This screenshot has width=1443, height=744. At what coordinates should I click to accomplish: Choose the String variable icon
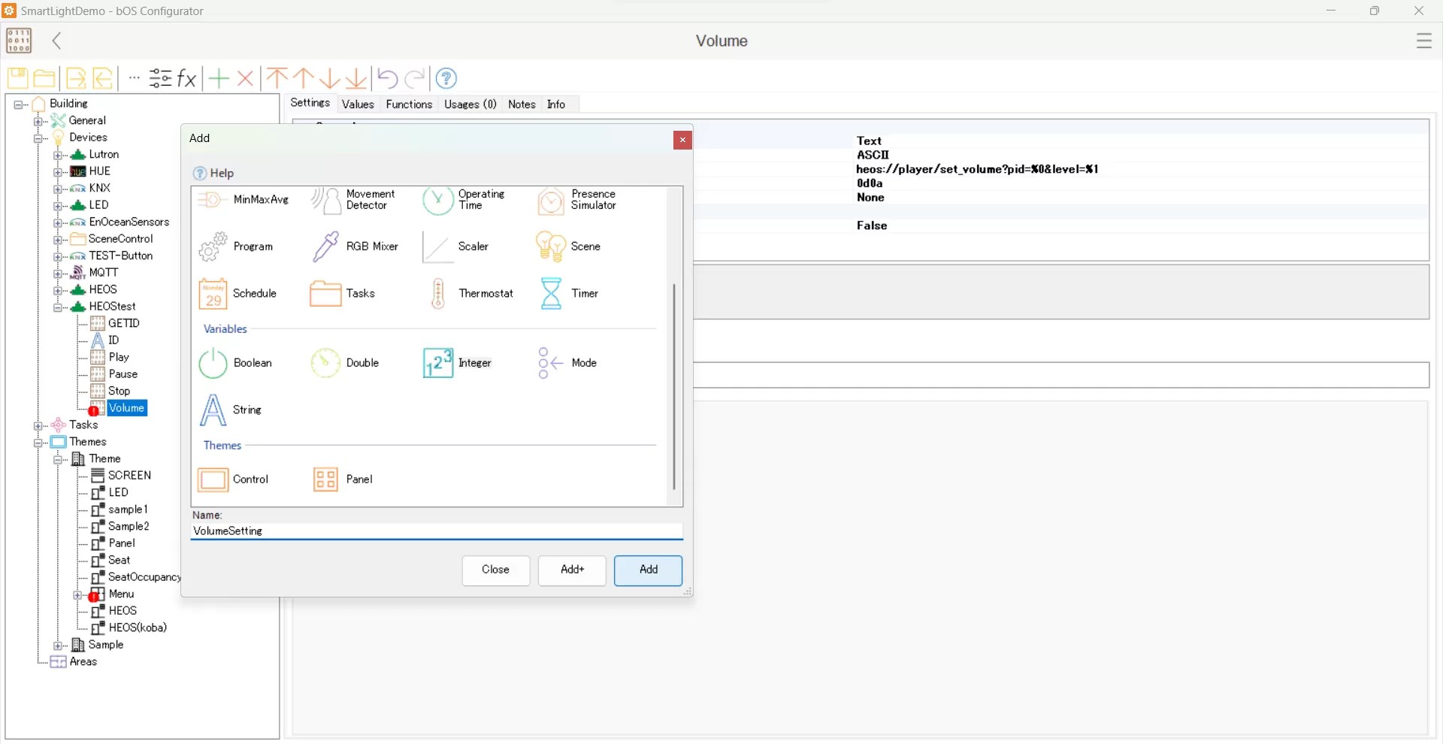coord(213,410)
